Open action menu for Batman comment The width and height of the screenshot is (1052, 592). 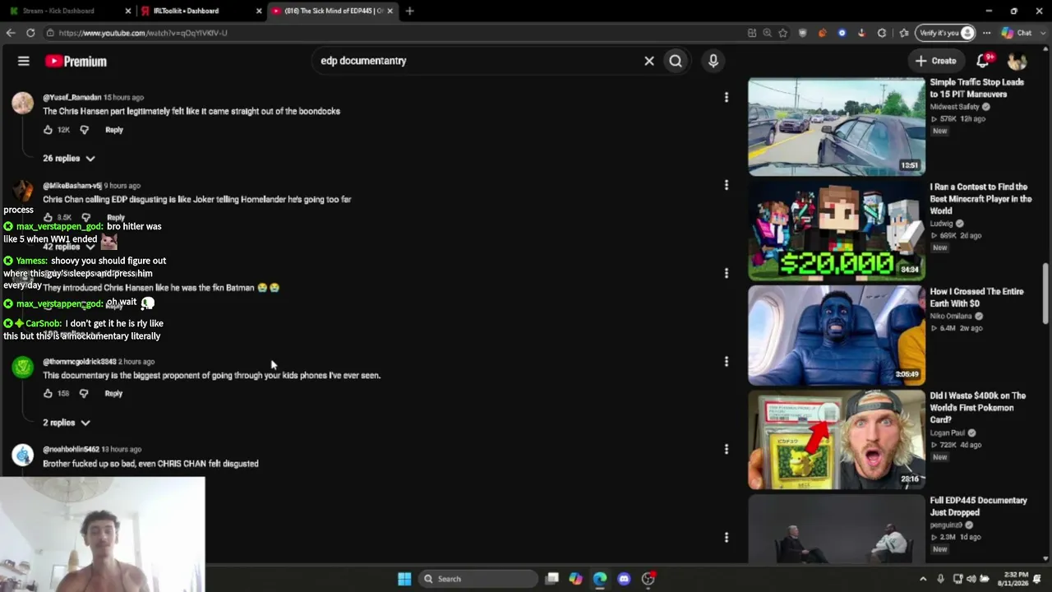coord(727,273)
